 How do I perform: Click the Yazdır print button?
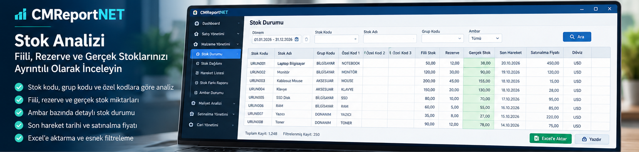[592, 139]
